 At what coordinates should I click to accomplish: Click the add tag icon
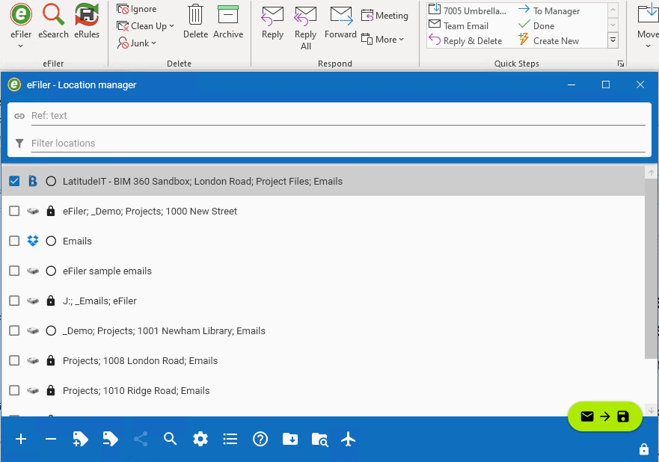[x=80, y=440]
